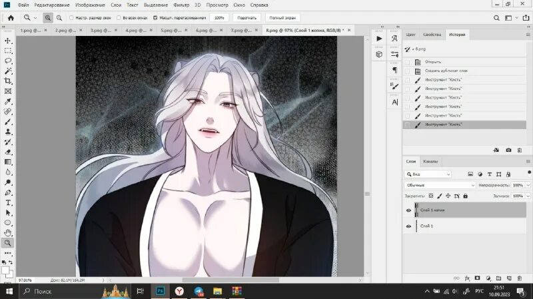Select the Magic Wand tool
This screenshot has width=533, height=299.
[x=8, y=71]
